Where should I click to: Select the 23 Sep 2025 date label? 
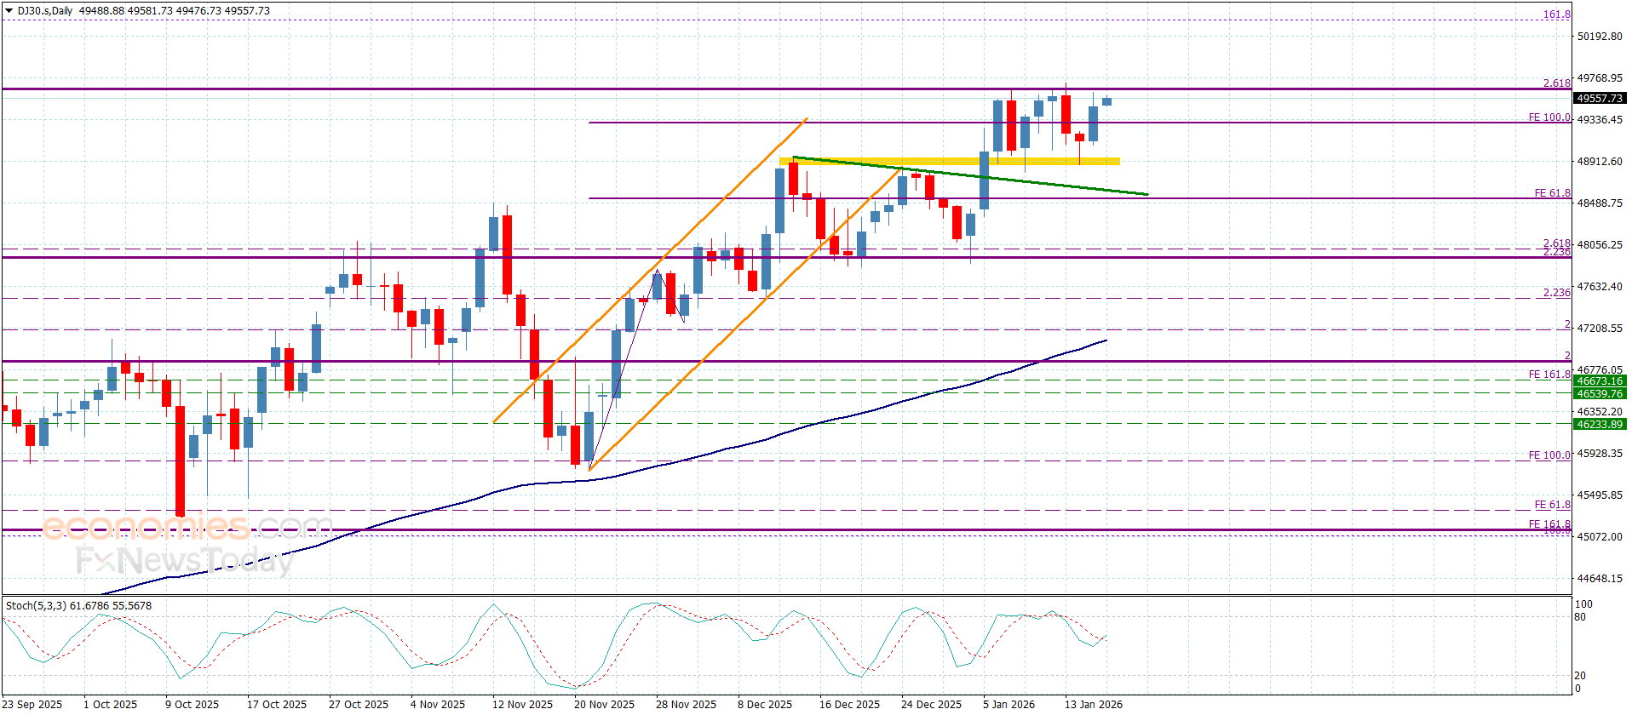(32, 704)
